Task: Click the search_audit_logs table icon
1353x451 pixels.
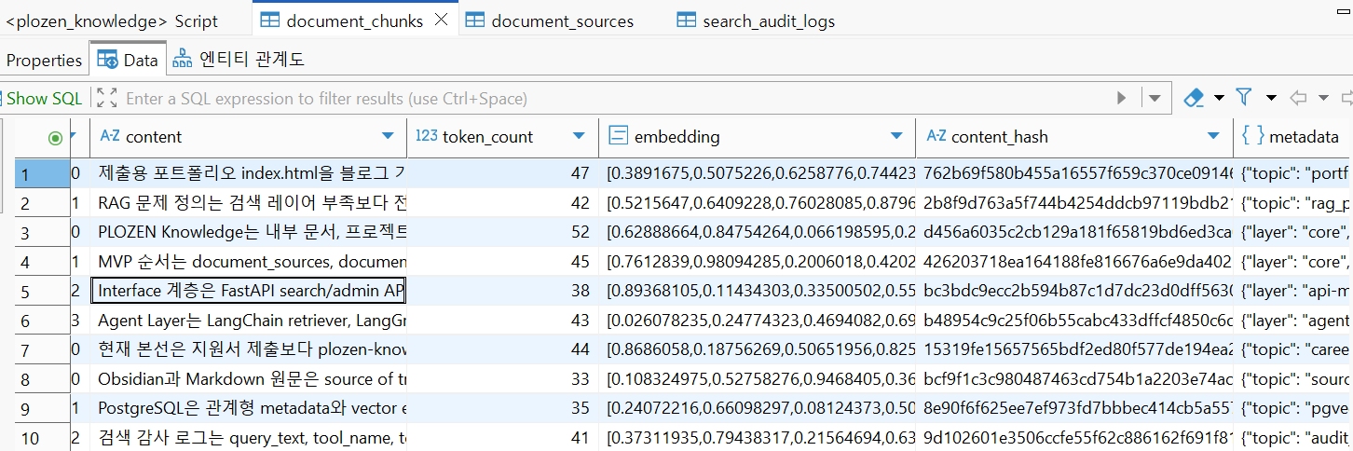Action: point(686,20)
